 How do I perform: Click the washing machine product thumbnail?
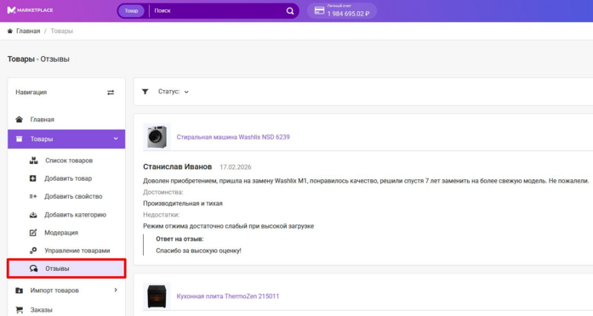tap(157, 137)
